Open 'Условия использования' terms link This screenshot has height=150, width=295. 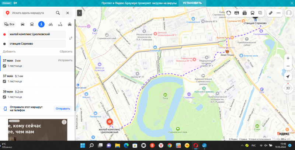coord(260,139)
